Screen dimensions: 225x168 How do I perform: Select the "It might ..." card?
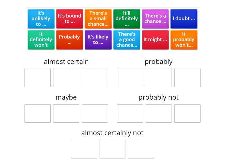click(155, 39)
